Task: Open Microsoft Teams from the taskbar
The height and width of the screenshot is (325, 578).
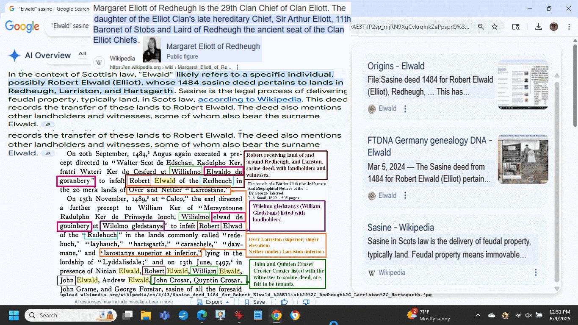Action: pos(164,315)
